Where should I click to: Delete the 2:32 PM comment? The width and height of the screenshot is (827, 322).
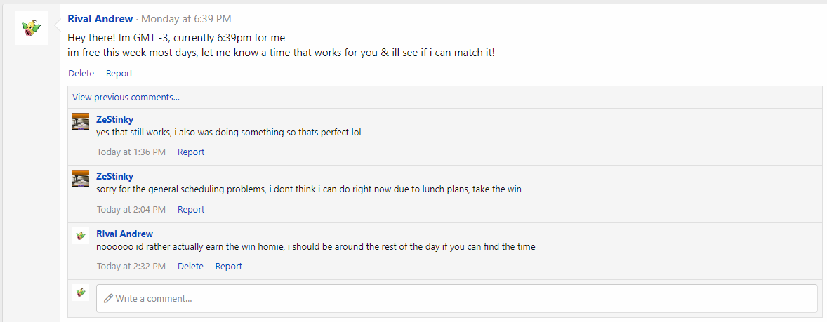coord(190,266)
